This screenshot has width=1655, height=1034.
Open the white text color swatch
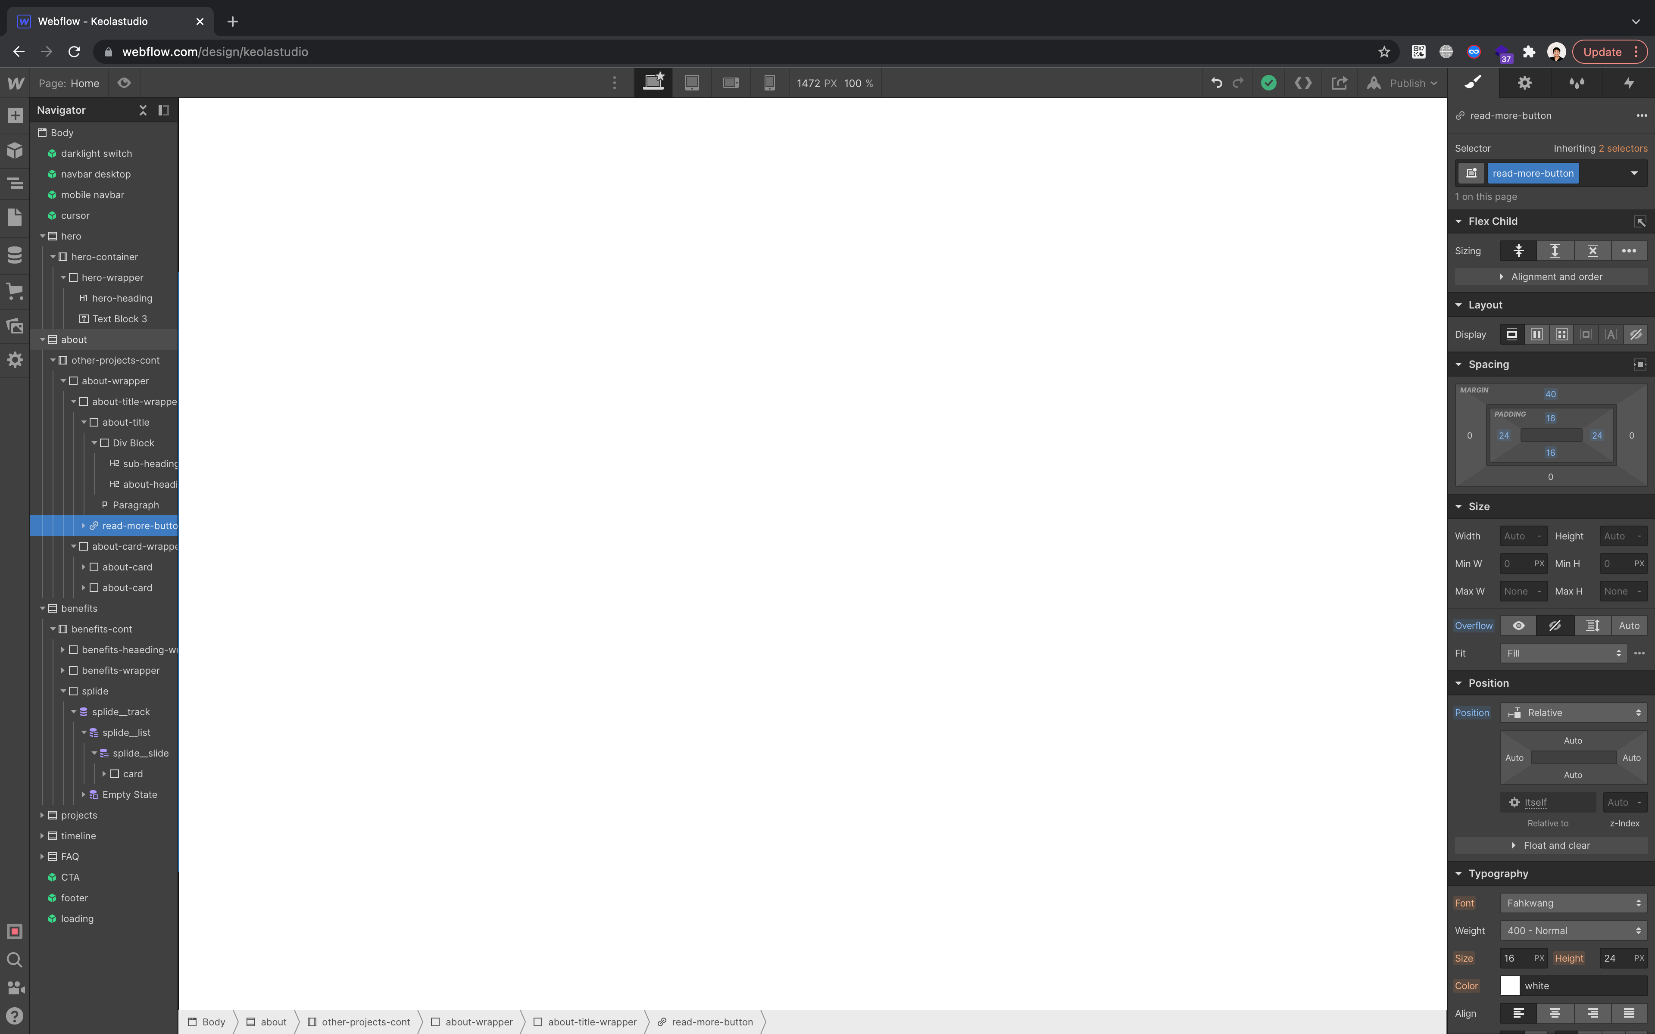[1509, 985]
